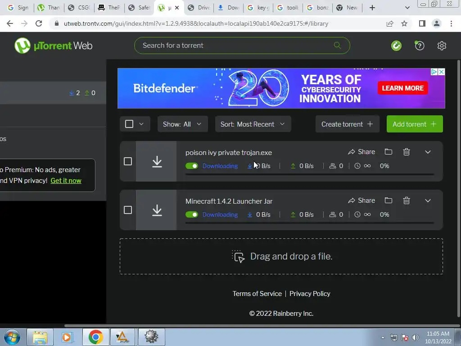
Task: Open Windows Start menu
Action: point(12,337)
